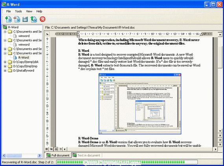Click the tree panel horizontal scrollbar thumb
The image size is (224, 166).
coord(14,155)
